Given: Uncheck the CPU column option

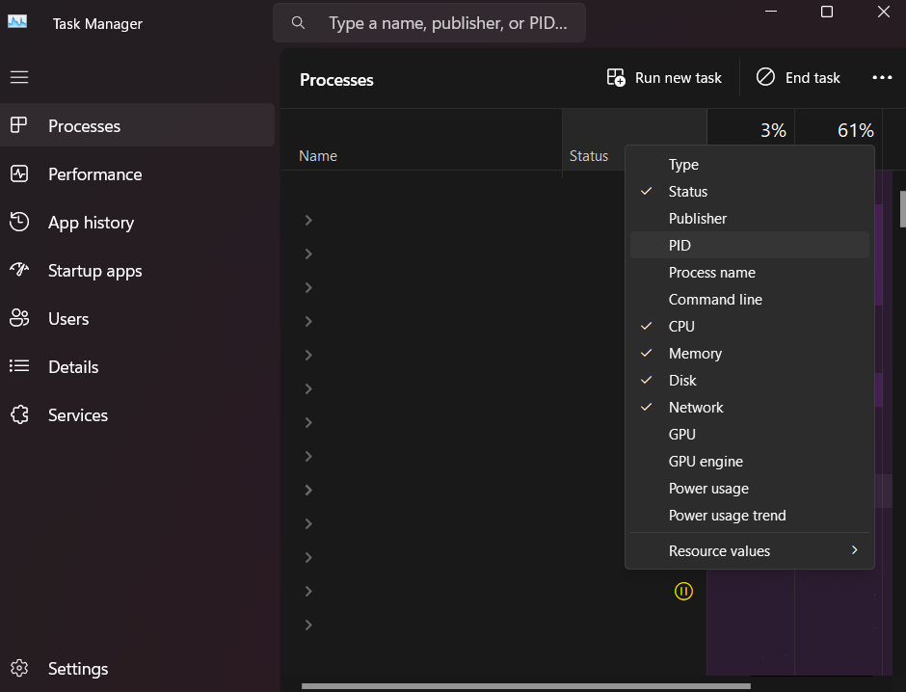Looking at the screenshot, I should [750, 327].
